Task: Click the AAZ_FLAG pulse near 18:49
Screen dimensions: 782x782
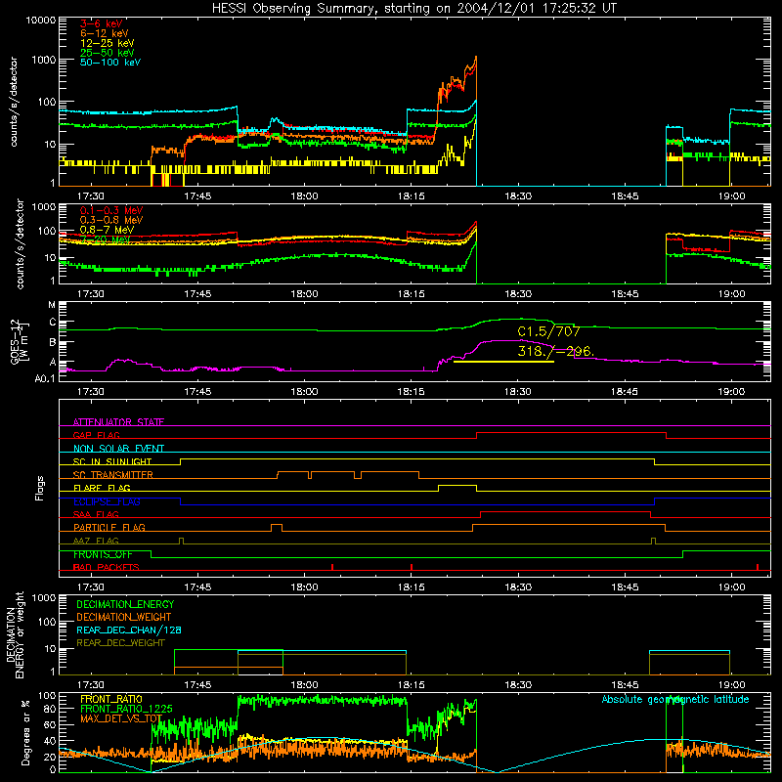Action: tap(653, 541)
